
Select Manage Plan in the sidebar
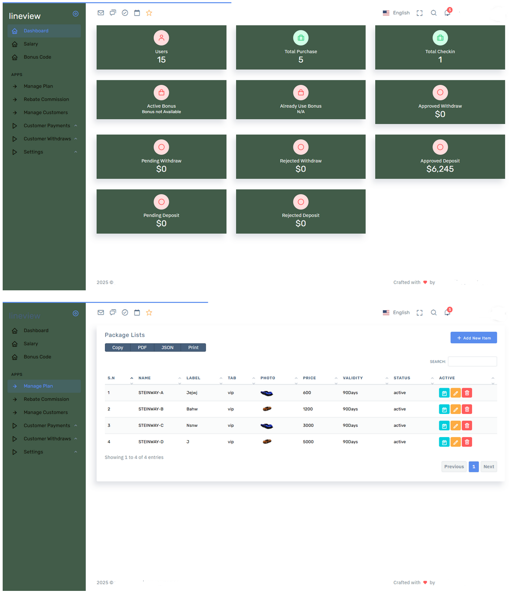39,386
